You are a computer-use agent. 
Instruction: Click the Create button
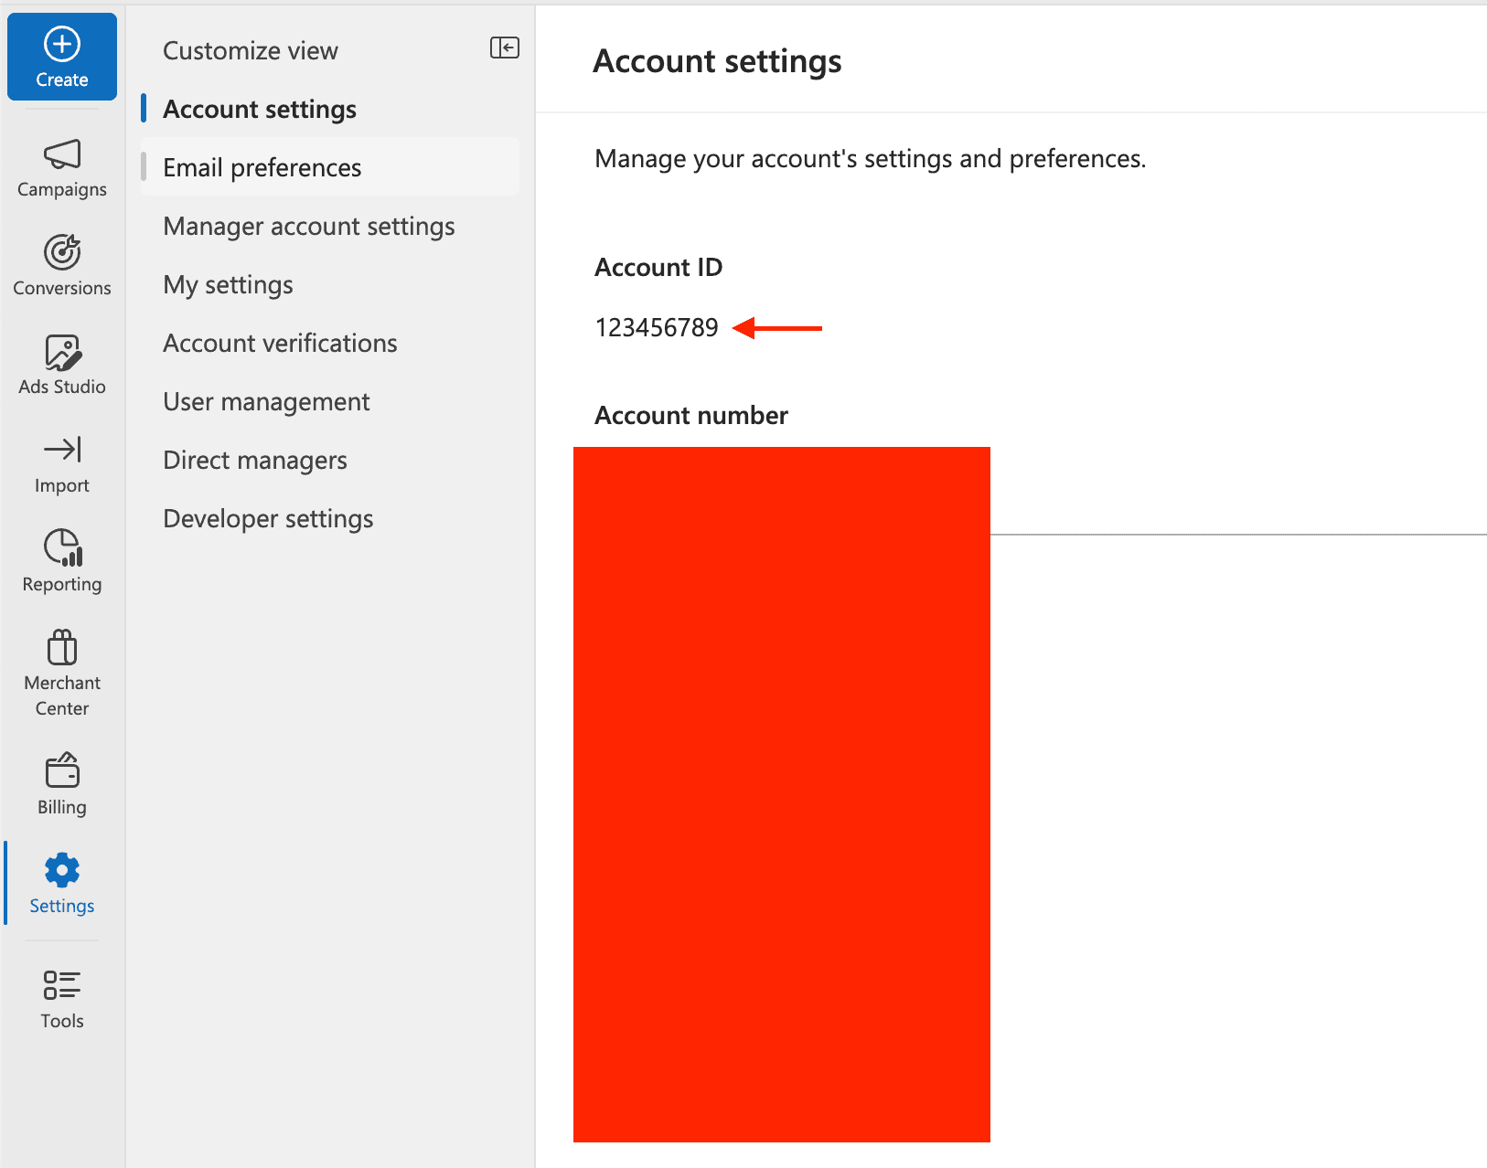coord(61,57)
